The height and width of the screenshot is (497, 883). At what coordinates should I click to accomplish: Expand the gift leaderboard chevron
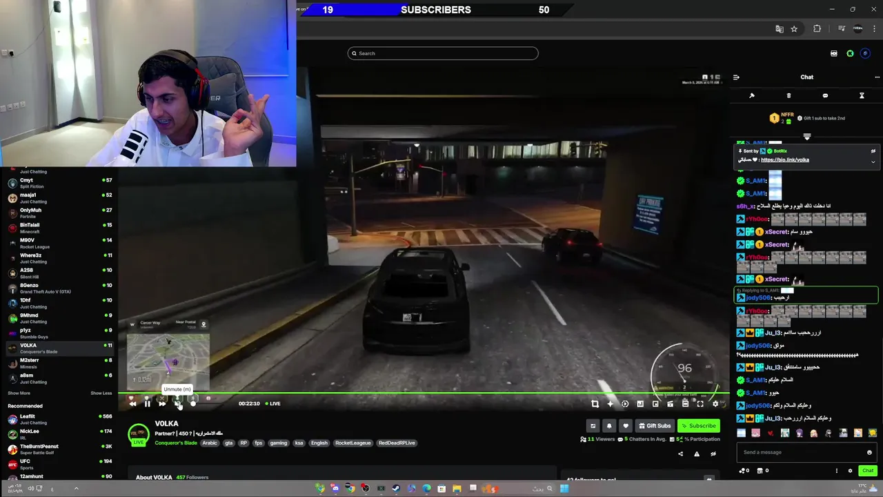(x=806, y=137)
